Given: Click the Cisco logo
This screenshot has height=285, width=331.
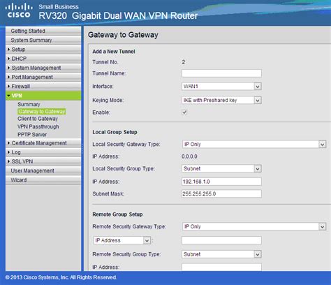Looking at the screenshot, I should pyautogui.click(x=19, y=11).
